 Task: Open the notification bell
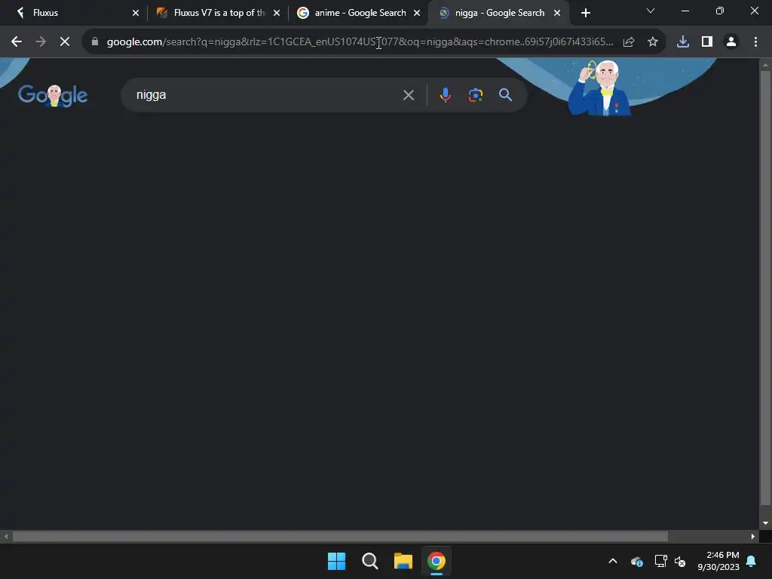[x=752, y=561]
